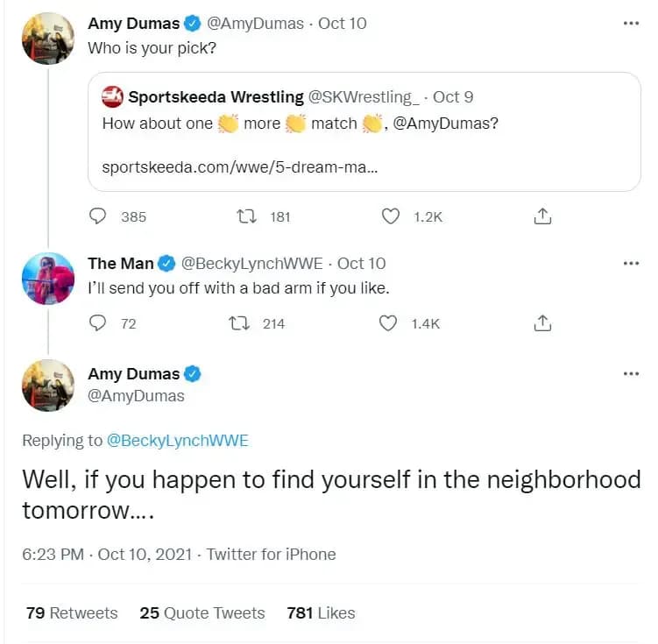
Task: Show the 781 Likes list
Action: click(321, 612)
